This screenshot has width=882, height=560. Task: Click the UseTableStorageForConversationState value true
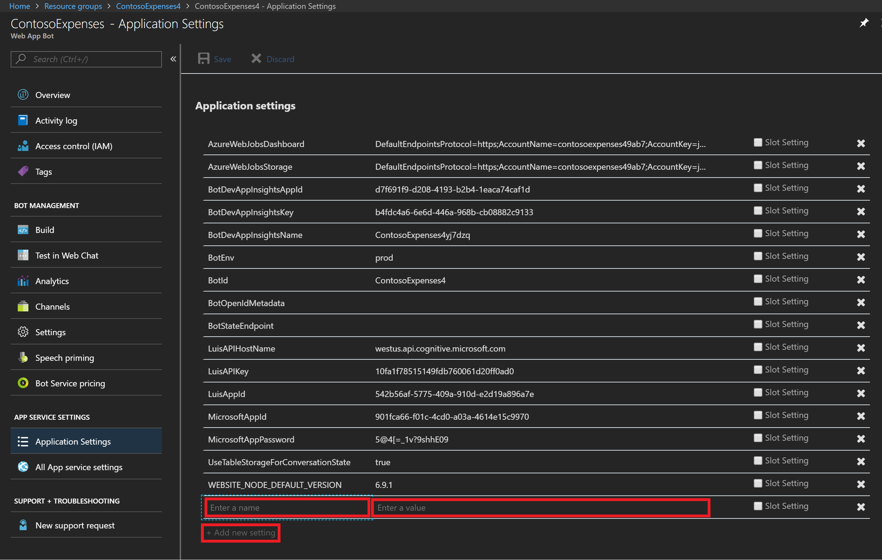pos(382,462)
